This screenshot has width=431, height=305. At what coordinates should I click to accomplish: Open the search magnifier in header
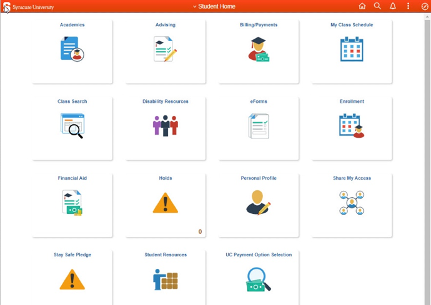click(377, 6)
